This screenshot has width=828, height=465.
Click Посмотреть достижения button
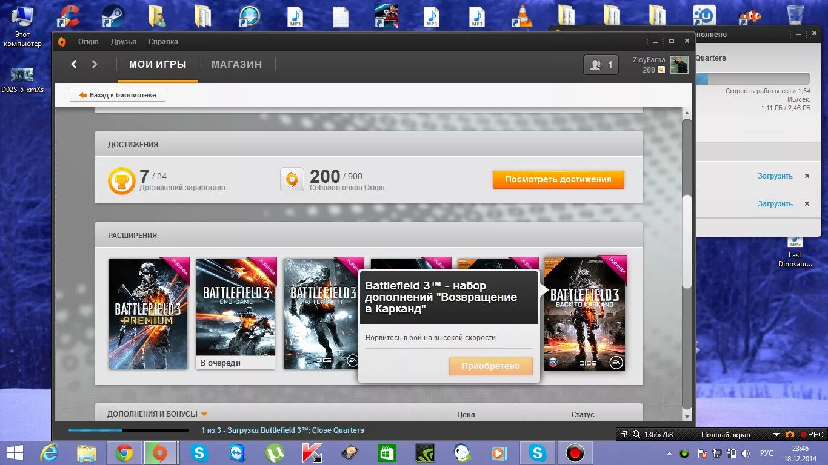point(558,179)
